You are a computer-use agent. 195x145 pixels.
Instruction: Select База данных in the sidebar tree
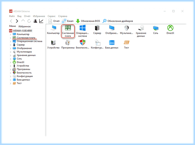tap(21, 80)
